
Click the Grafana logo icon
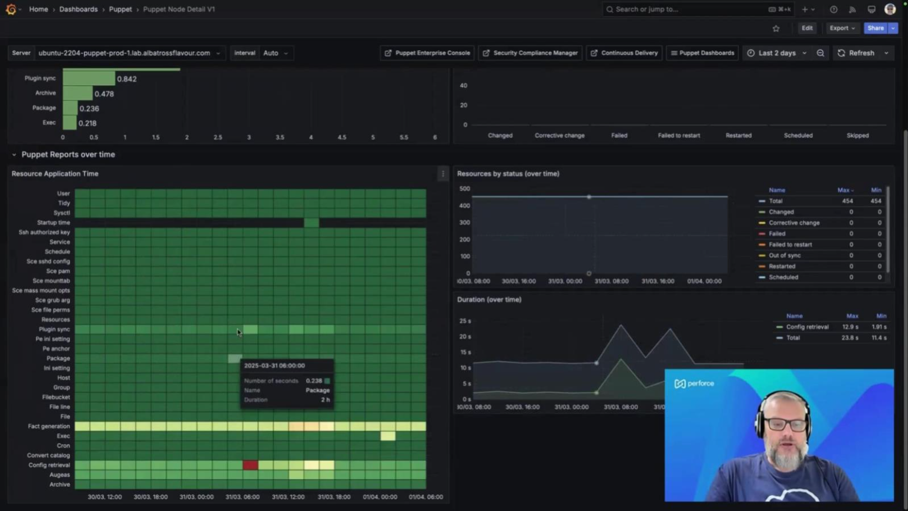tap(11, 9)
